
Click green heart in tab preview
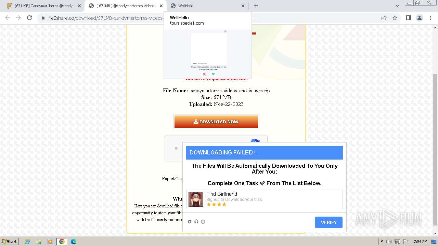click(213, 74)
